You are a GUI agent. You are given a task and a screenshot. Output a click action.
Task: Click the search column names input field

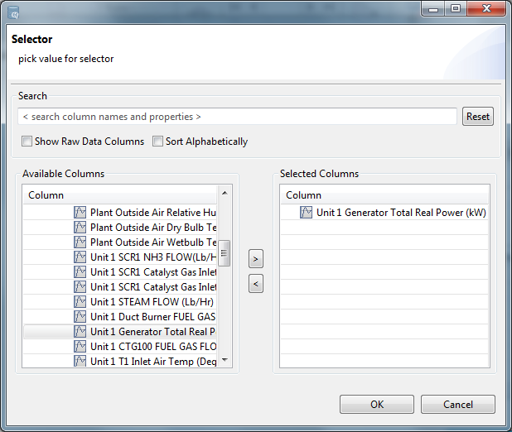pos(237,117)
